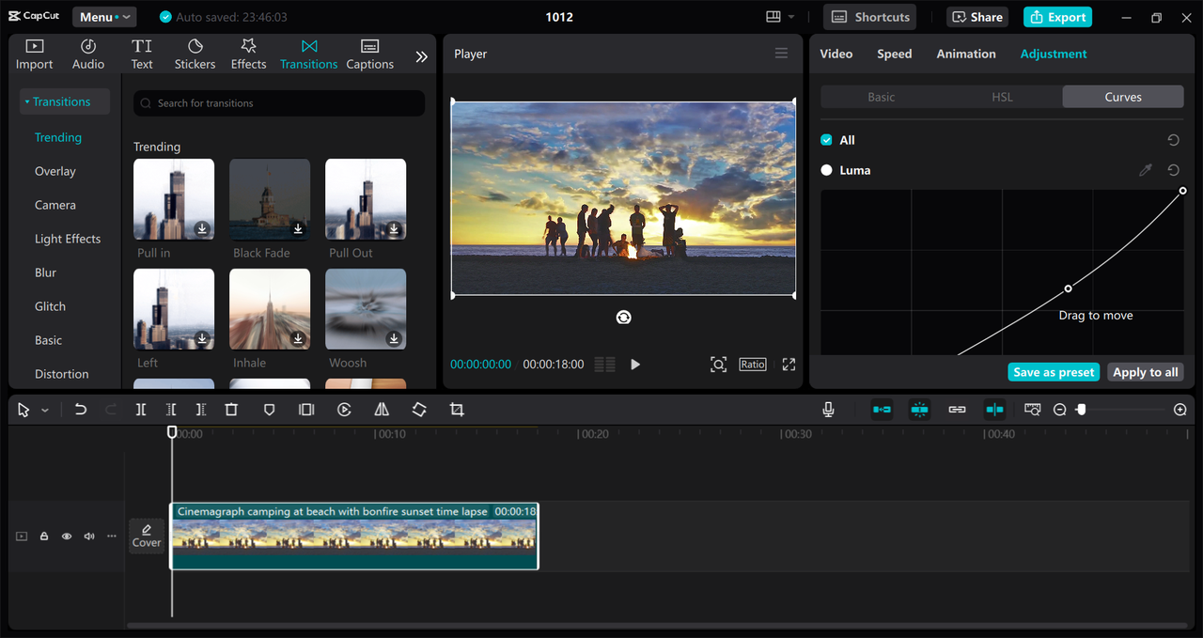
Task: Zoom in the timeline with plus icon
Action: tap(1180, 410)
